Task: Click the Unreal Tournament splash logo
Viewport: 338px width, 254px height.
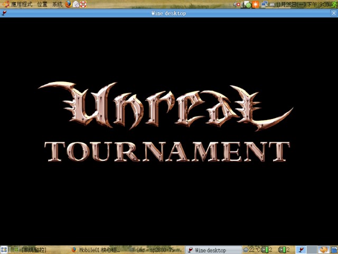Action: (166, 122)
